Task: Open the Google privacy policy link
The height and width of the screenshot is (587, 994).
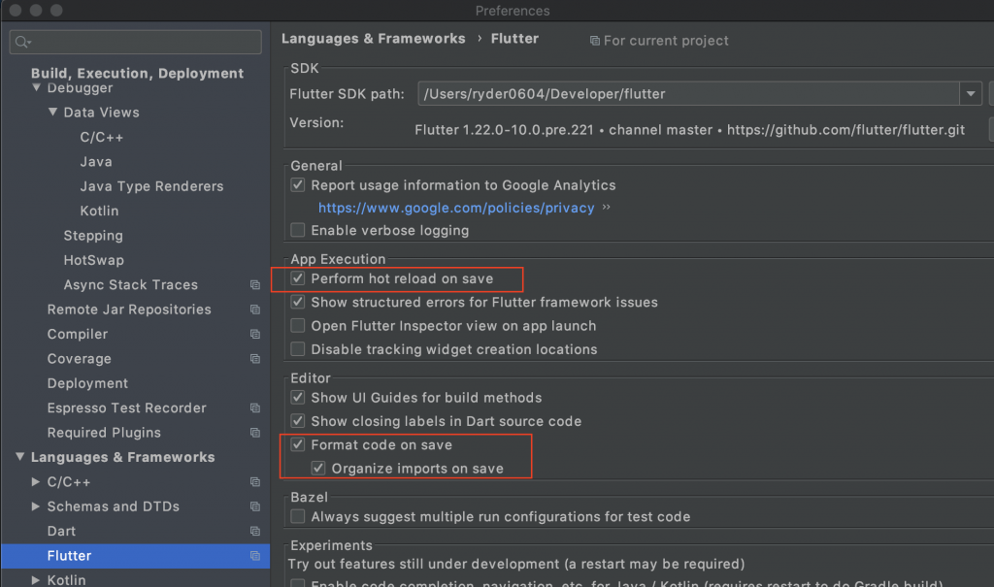Action: coord(456,208)
